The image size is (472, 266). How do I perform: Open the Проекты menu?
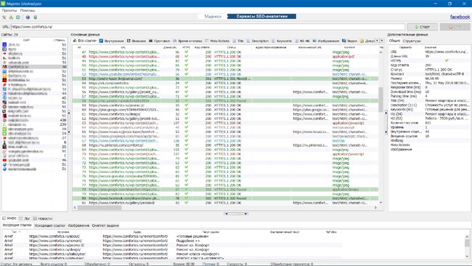(9, 10)
